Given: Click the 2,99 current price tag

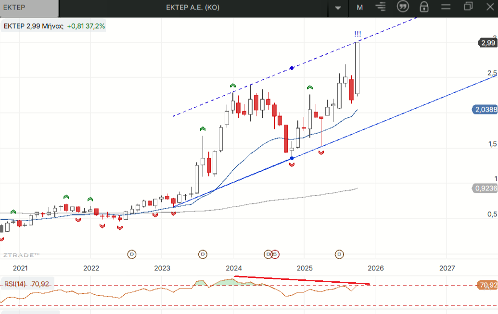Looking at the screenshot, I should point(487,43).
